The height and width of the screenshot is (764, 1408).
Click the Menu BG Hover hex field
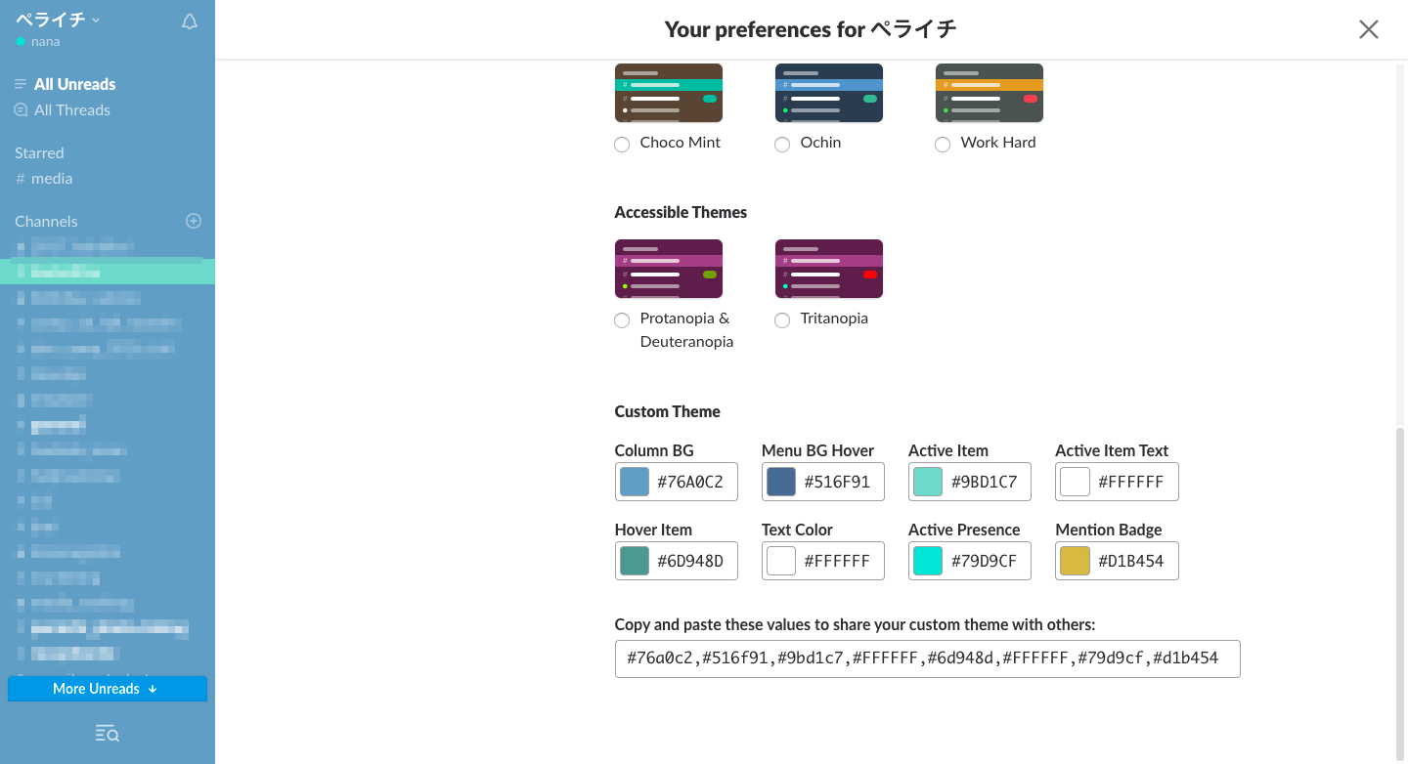tap(838, 482)
